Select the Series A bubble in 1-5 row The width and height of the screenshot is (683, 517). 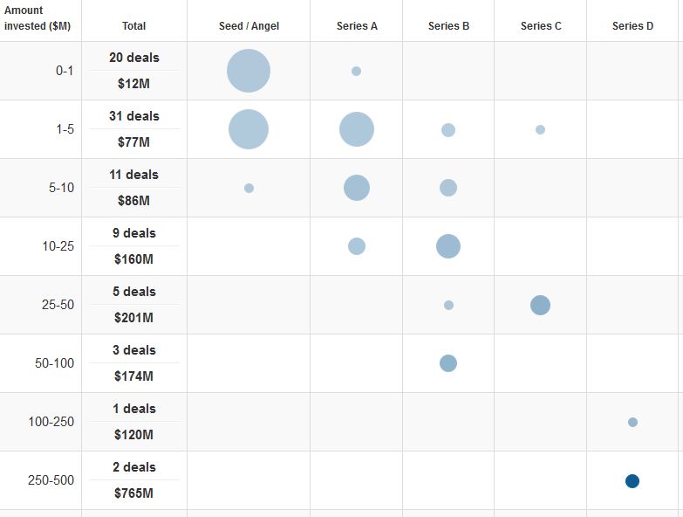pyautogui.click(x=357, y=129)
